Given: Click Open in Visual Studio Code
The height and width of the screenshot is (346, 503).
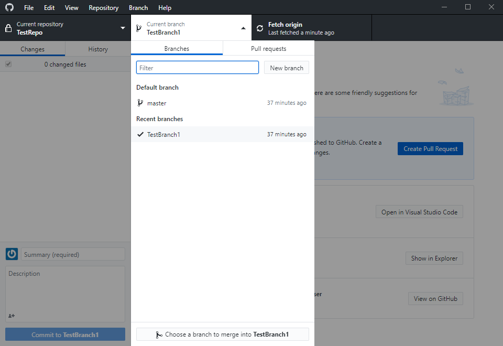Looking at the screenshot, I should [x=419, y=212].
